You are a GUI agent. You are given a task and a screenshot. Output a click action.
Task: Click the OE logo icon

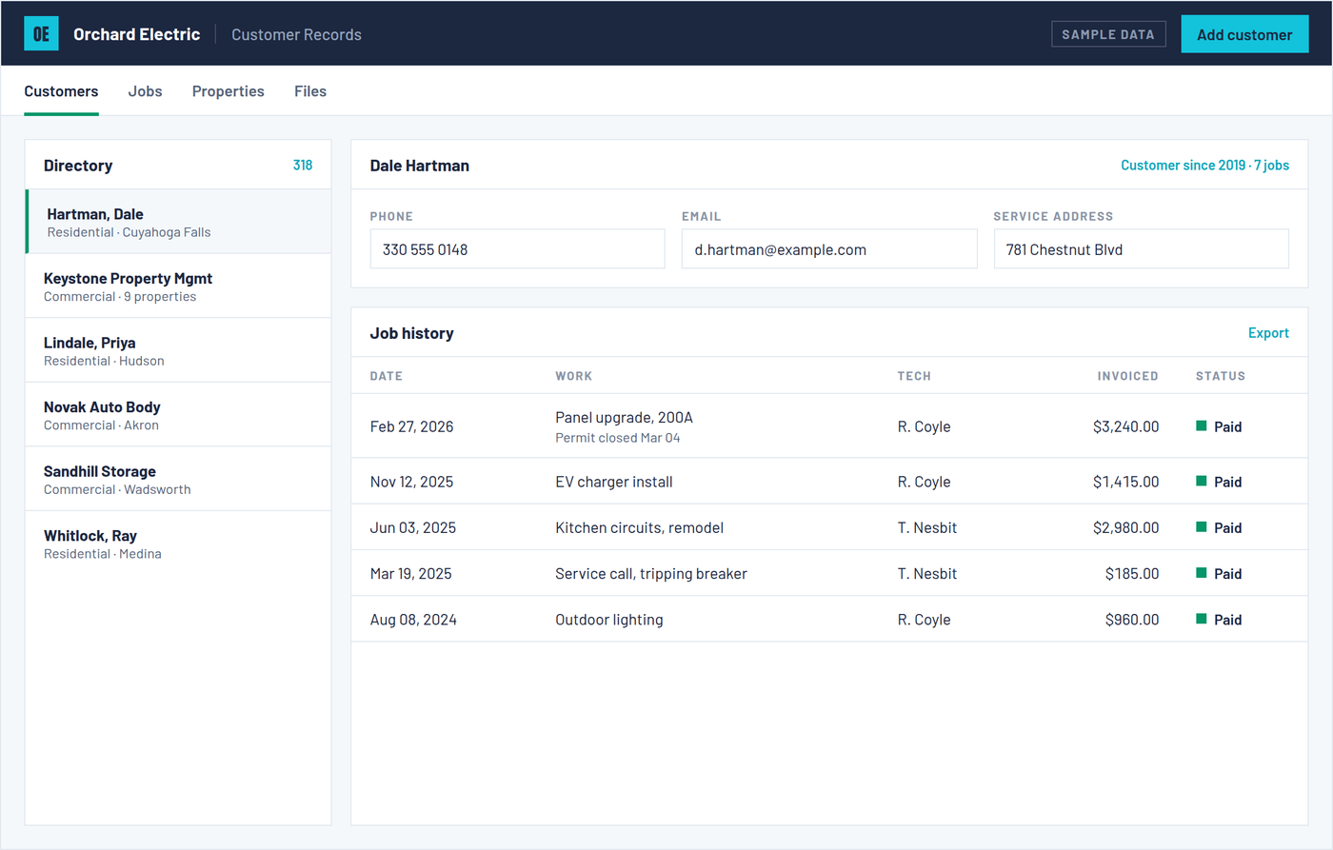[41, 33]
